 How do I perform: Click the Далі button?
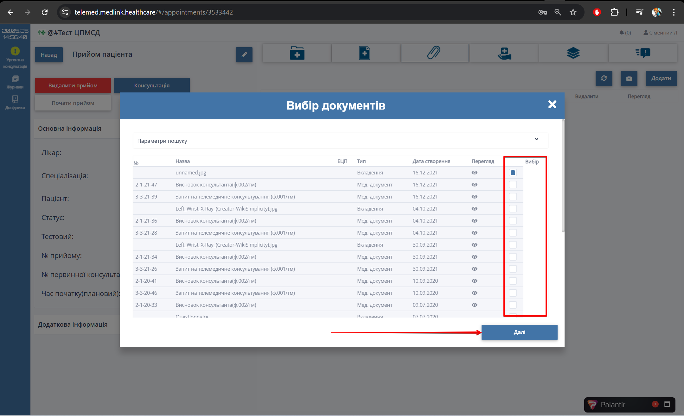pos(519,332)
